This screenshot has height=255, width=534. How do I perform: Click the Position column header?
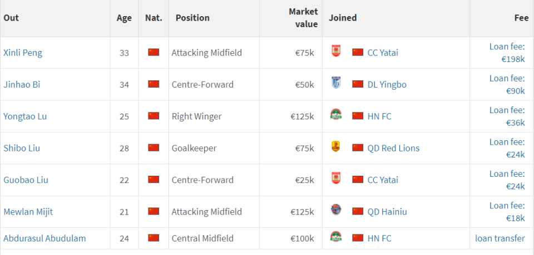coord(192,18)
